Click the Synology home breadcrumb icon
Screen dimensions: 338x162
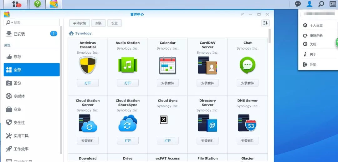coord(71,33)
